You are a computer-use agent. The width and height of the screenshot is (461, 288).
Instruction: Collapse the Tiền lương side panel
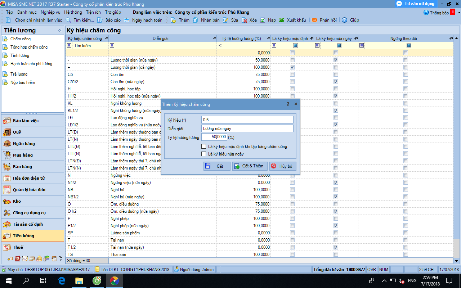60,31
